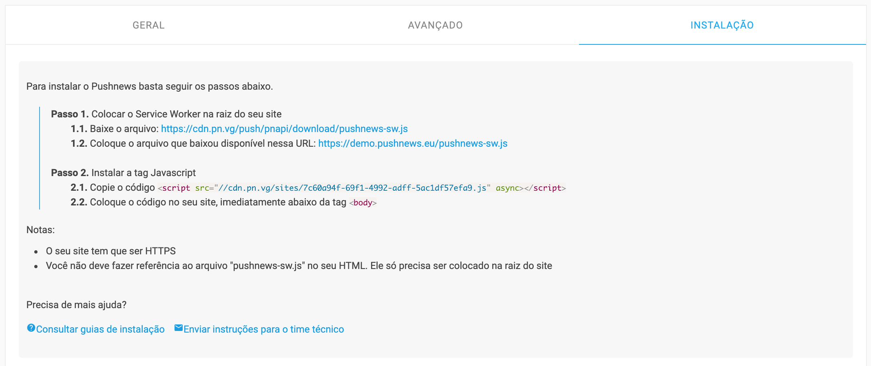Click the '1.1. Baixe o arquivo' label

115,129
